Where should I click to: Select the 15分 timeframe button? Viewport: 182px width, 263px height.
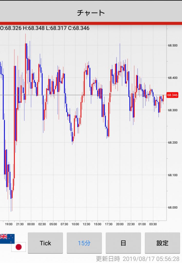(84, 243)
